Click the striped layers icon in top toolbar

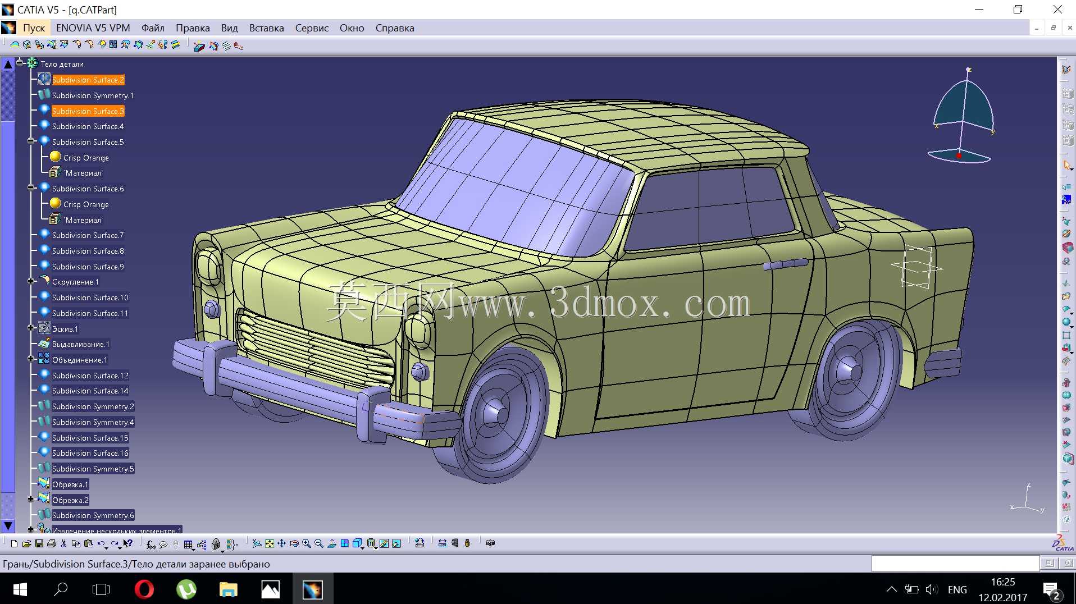point(175,45)
